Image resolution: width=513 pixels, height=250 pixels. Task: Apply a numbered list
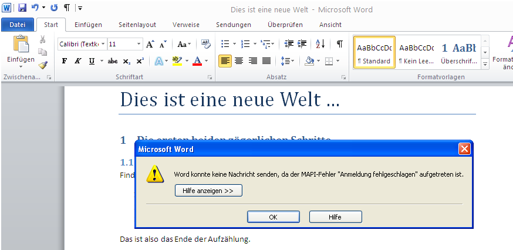(x=245, y=44)
